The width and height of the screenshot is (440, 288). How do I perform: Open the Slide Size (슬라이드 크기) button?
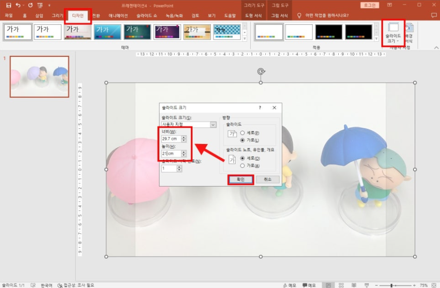(393, 32)
